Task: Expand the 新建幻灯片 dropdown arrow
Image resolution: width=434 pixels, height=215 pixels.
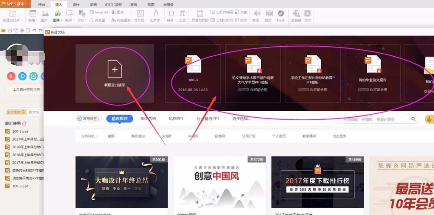Action: 21,20
